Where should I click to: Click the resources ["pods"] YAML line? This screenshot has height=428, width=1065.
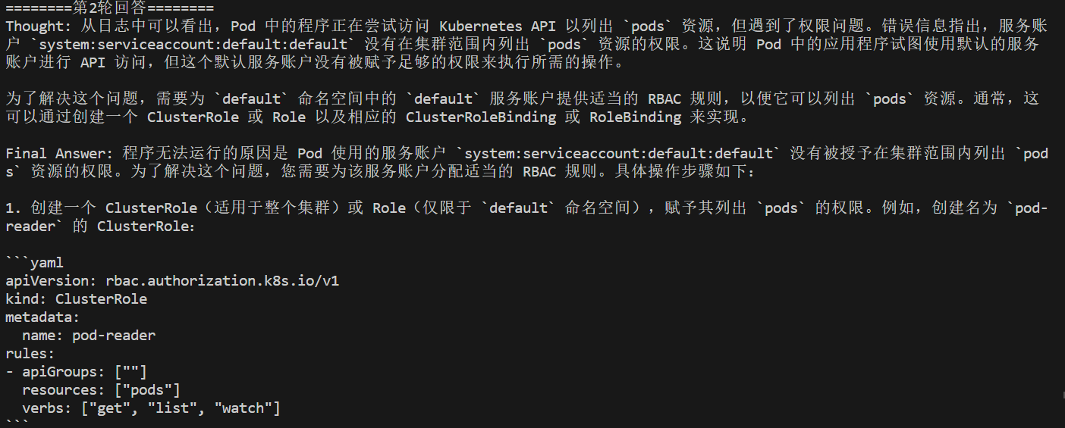101,390
